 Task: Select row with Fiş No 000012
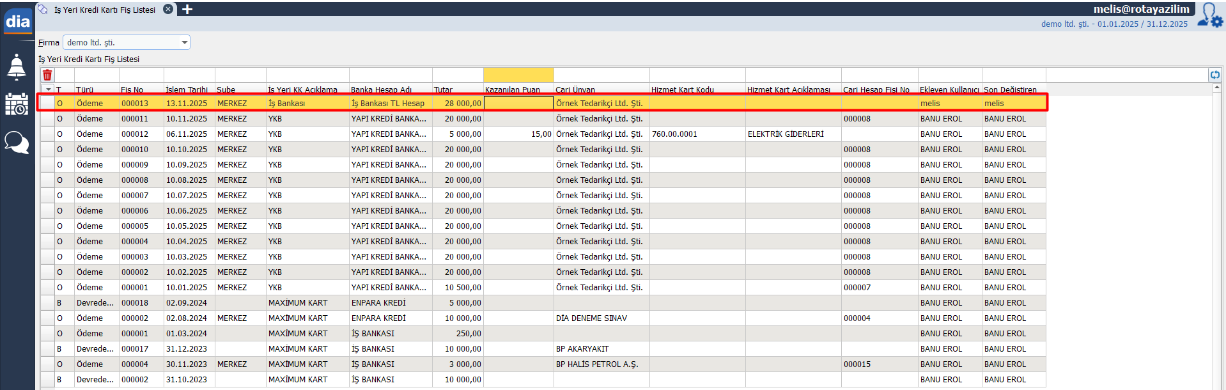pos(135,134)
